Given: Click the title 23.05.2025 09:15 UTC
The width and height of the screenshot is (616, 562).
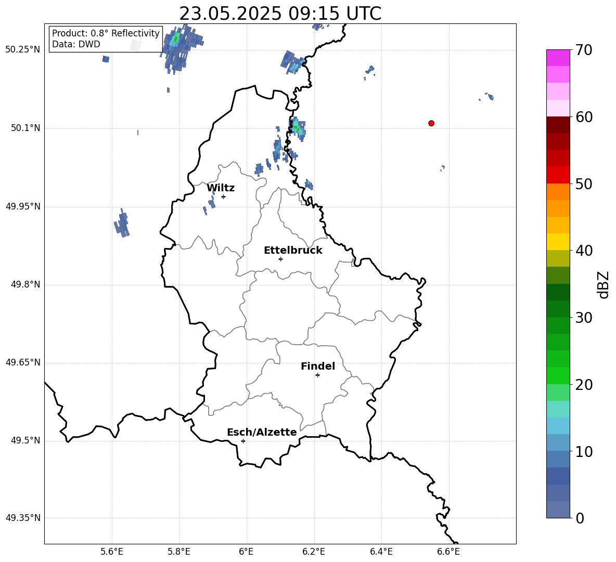Looking at the screenshot, I should (280, 14).
